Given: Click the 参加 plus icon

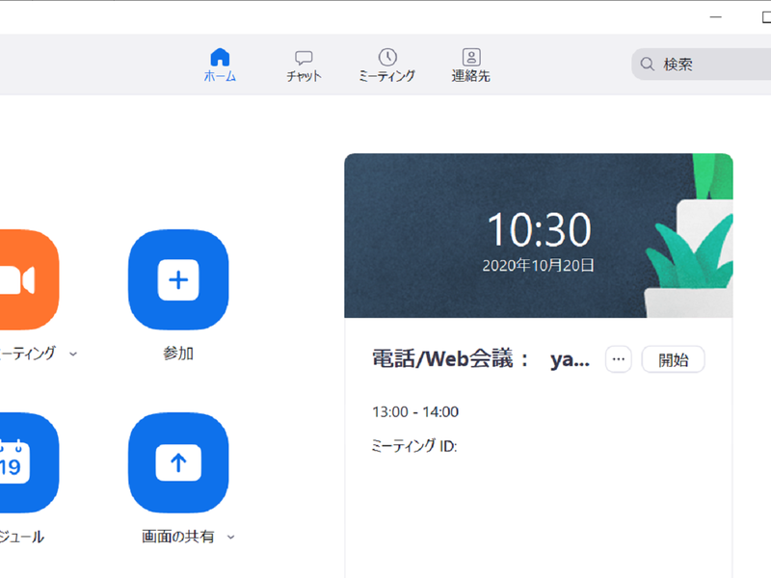Looking at the screenshot, I should coord(178,280).
